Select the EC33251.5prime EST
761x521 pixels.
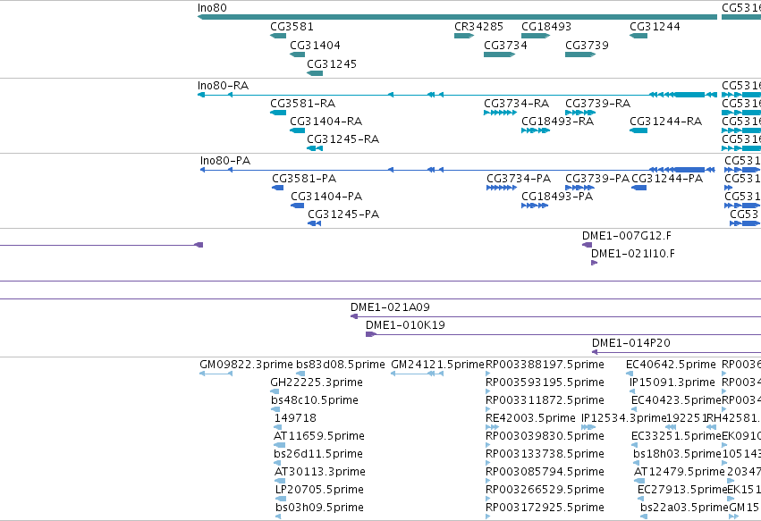634,445
